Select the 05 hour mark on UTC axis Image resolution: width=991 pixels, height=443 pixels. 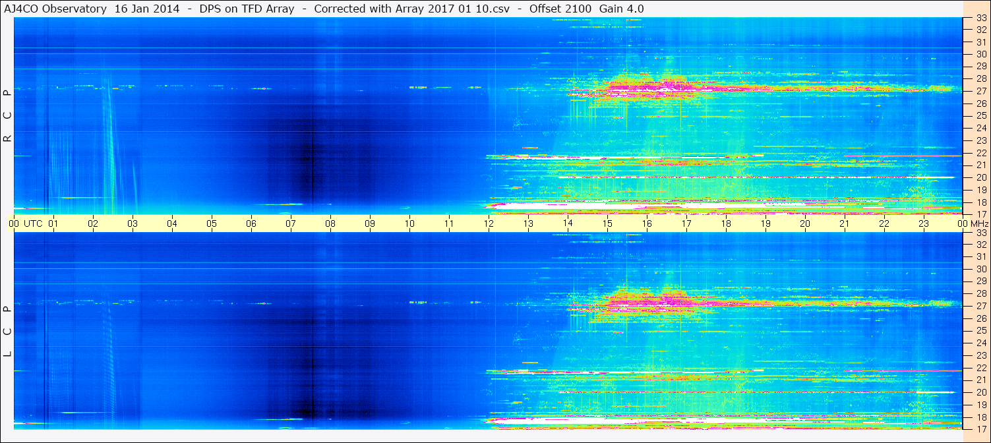click(212, 223)
